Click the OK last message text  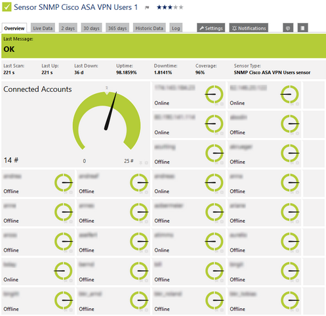pos(9,49)
